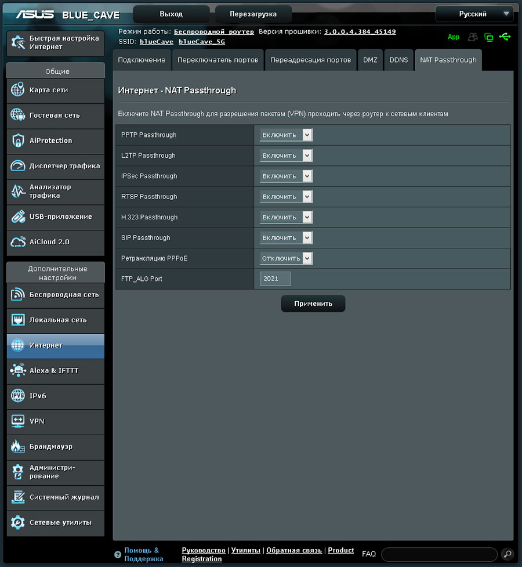Click the Системный журнал icon
The image size is (522, 567).
click(x=18, y=497)
